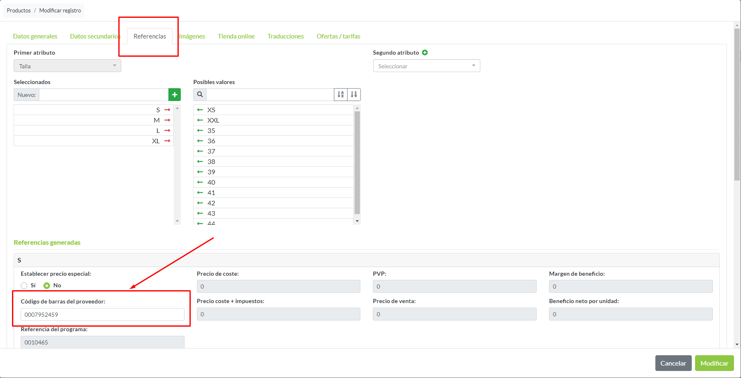Viewport: 741px width, 378px height.
Task: Go to Productos in the breadcrumb
Action: [19, 10]
